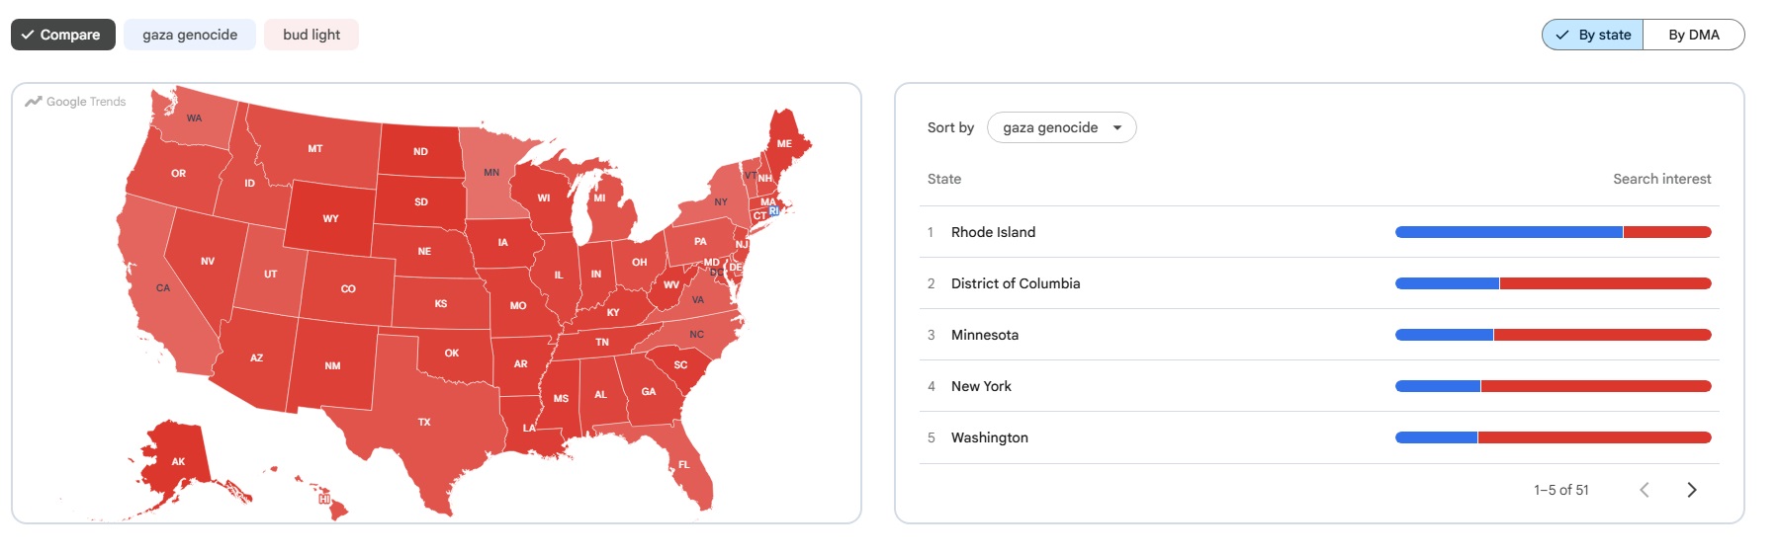Click the previous page arrow icon
This screenshot has height=554, width=1779.
(x=1645, y=490)
